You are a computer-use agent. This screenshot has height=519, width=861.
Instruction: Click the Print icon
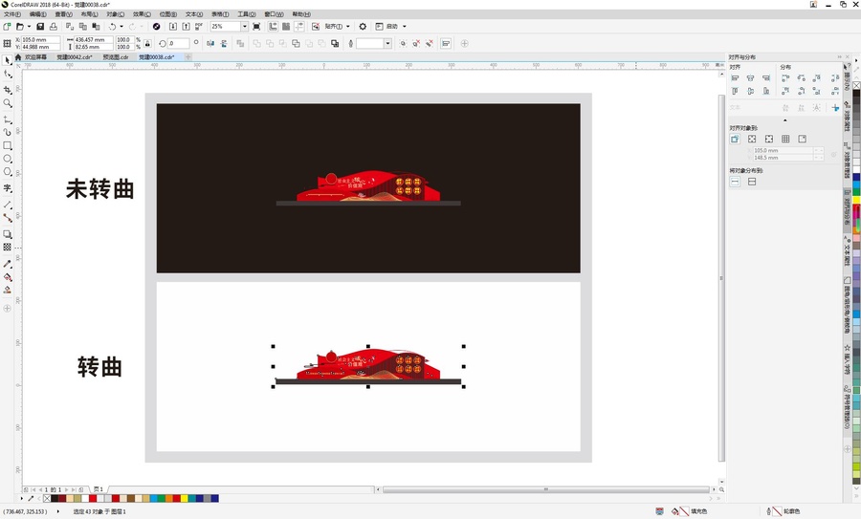coord(54,27)
